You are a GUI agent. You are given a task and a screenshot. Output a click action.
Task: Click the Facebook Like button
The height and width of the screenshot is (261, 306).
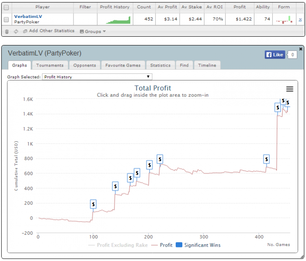(275, 55)
